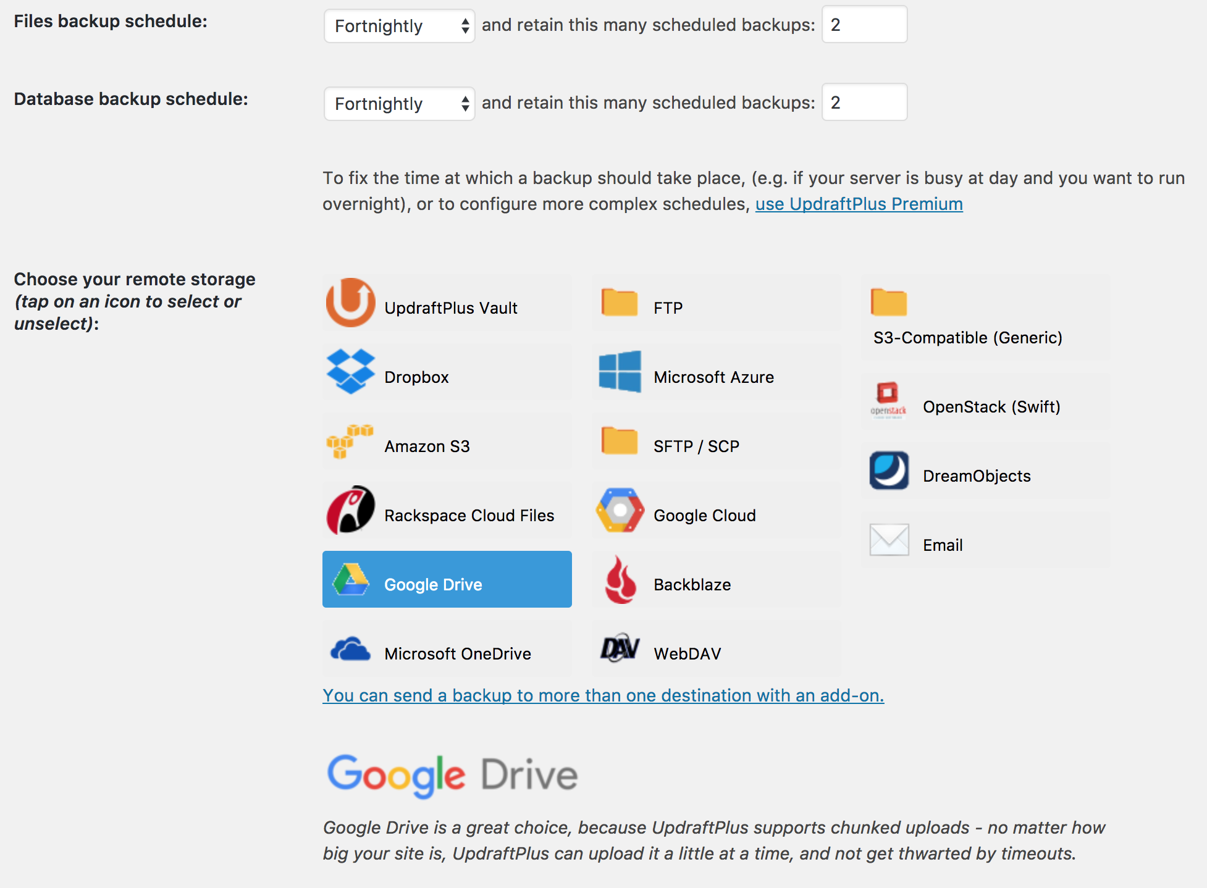Click the Google Cloud label

click(x=704, y=516)
